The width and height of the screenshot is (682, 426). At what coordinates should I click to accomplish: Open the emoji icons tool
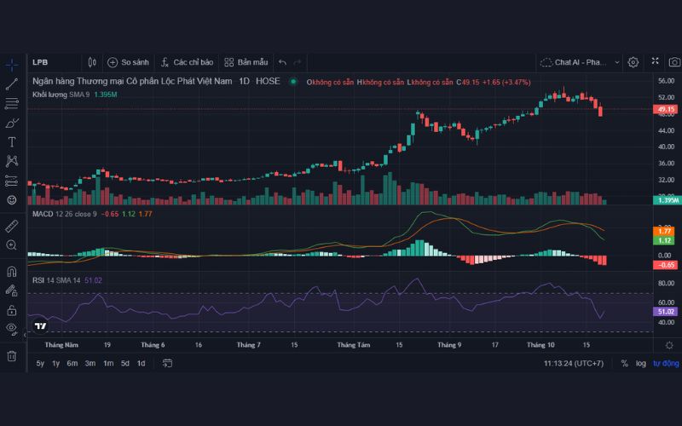(12, 199)
